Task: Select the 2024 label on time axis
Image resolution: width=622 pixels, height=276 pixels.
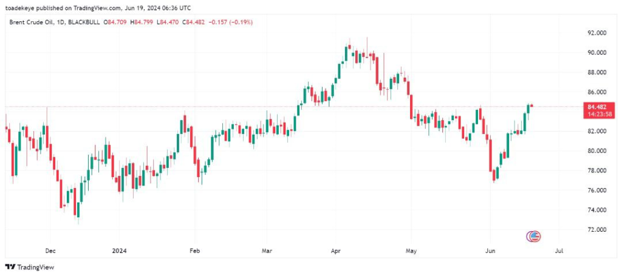Action: (x=120, y=249)
